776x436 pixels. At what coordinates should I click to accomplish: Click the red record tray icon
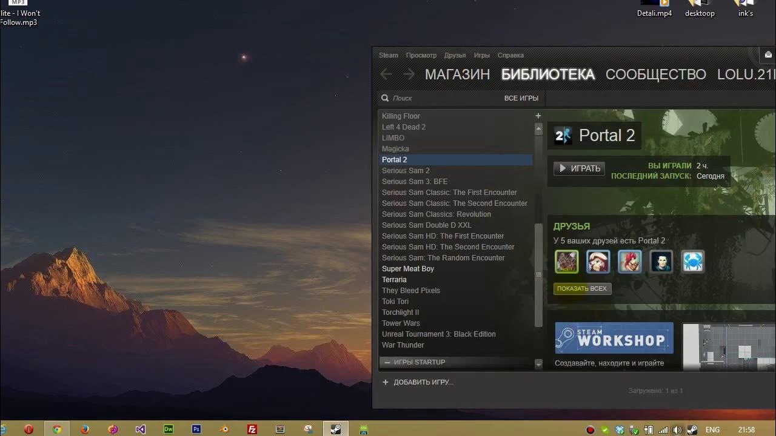pyautogui.click(x=590, y=430)
